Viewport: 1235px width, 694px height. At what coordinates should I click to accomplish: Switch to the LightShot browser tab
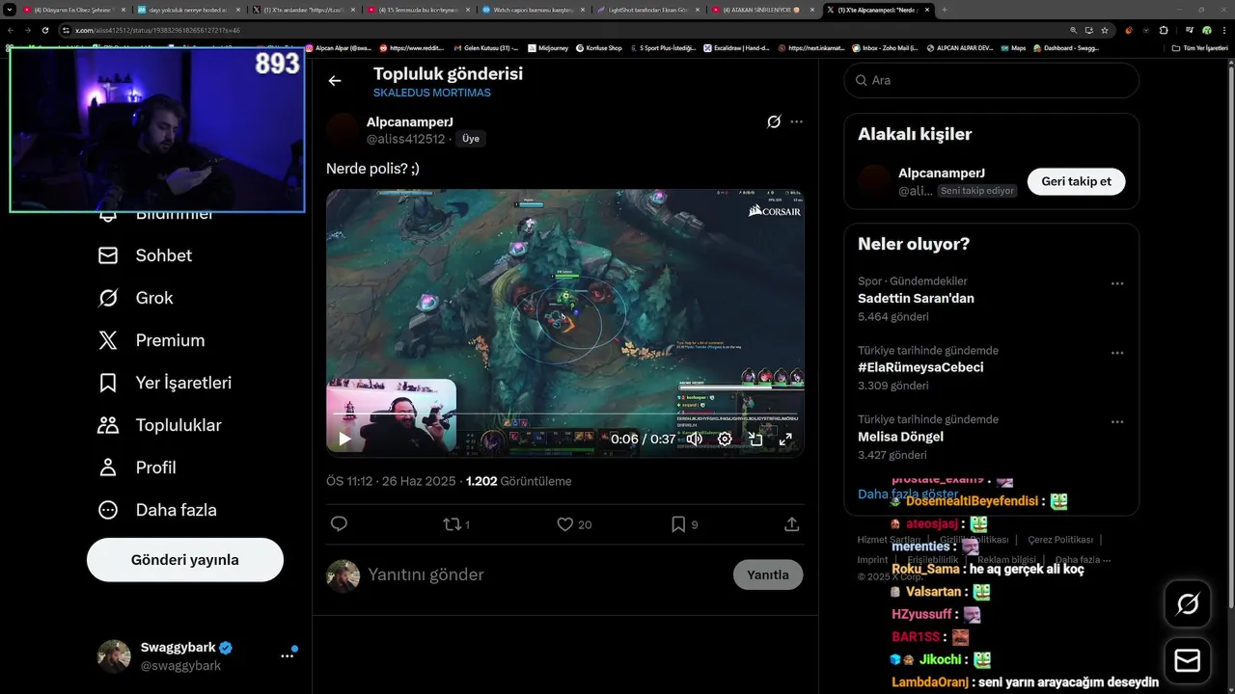646,10
